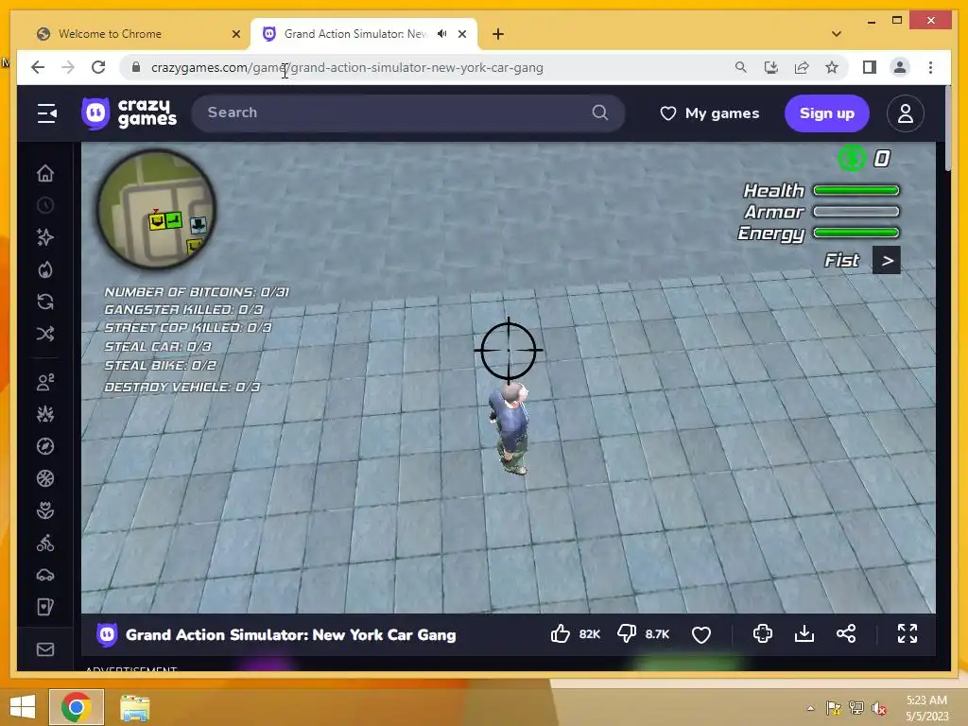Open Chrome tab search dropdown chevron

point(837,35)
